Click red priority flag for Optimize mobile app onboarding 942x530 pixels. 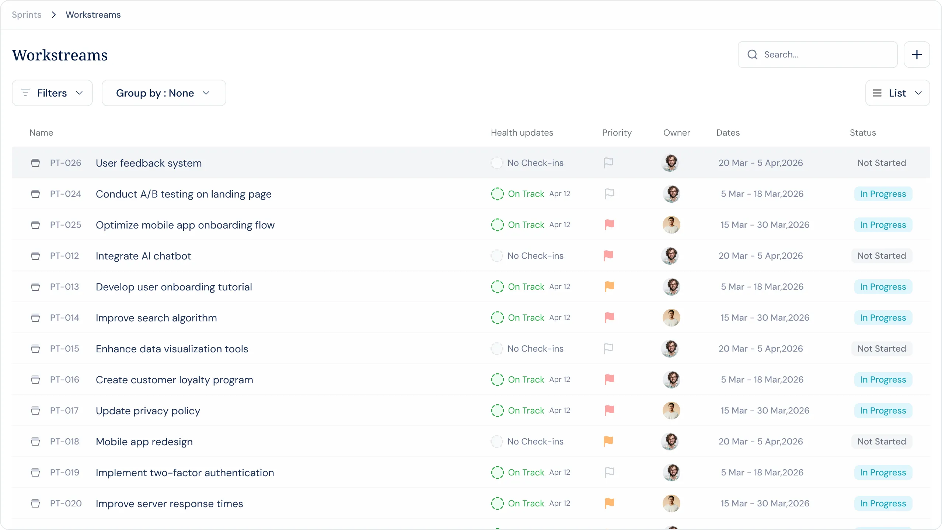point(610,224)
